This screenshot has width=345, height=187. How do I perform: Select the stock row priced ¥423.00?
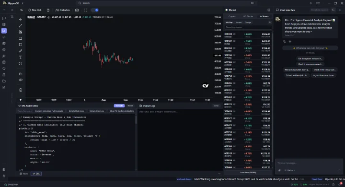[247, 42]
